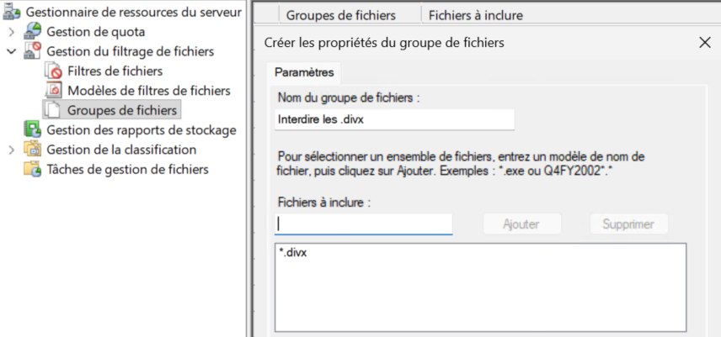
Task: Click the server resource manager root icon
Action: coord(13,13)
